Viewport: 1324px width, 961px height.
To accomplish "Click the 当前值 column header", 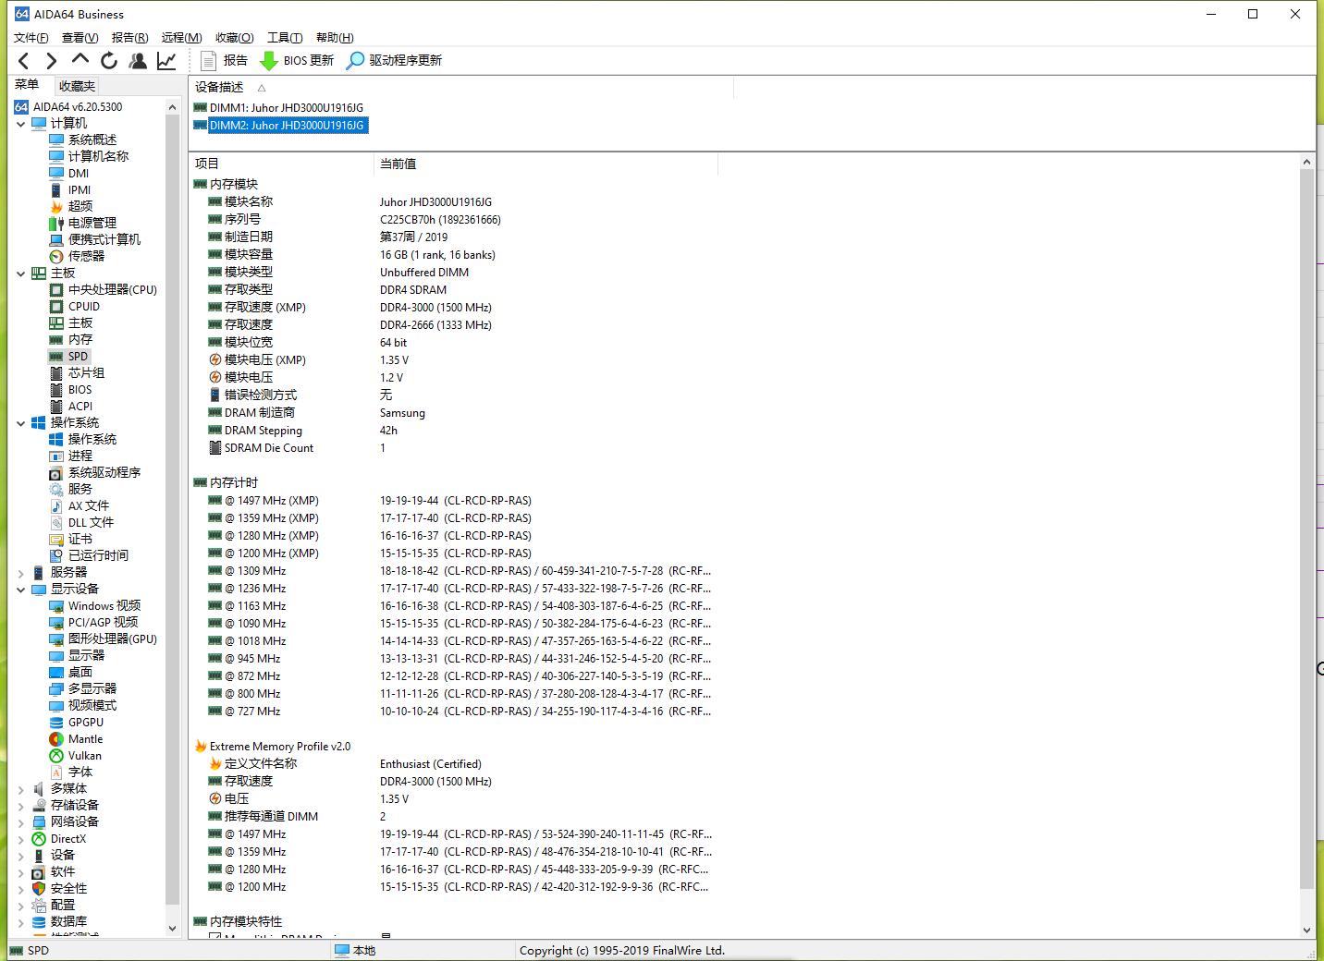I will click(546, 164).
